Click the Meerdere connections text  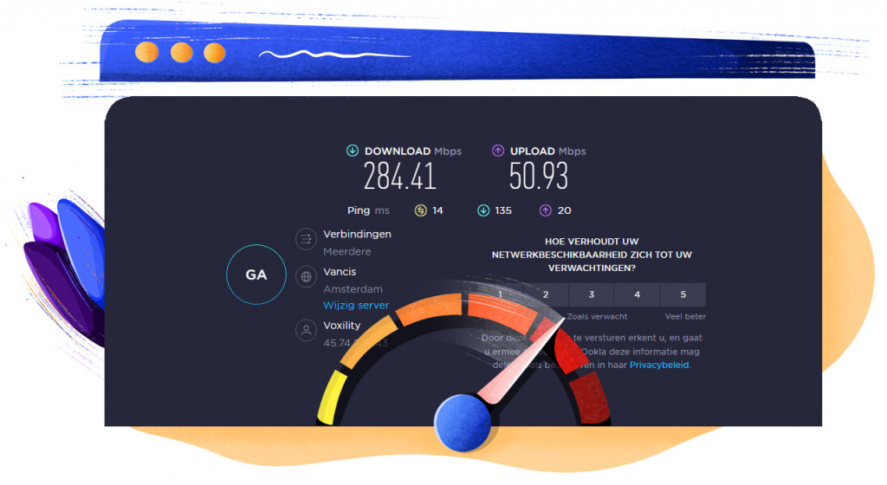coord(346,251)
